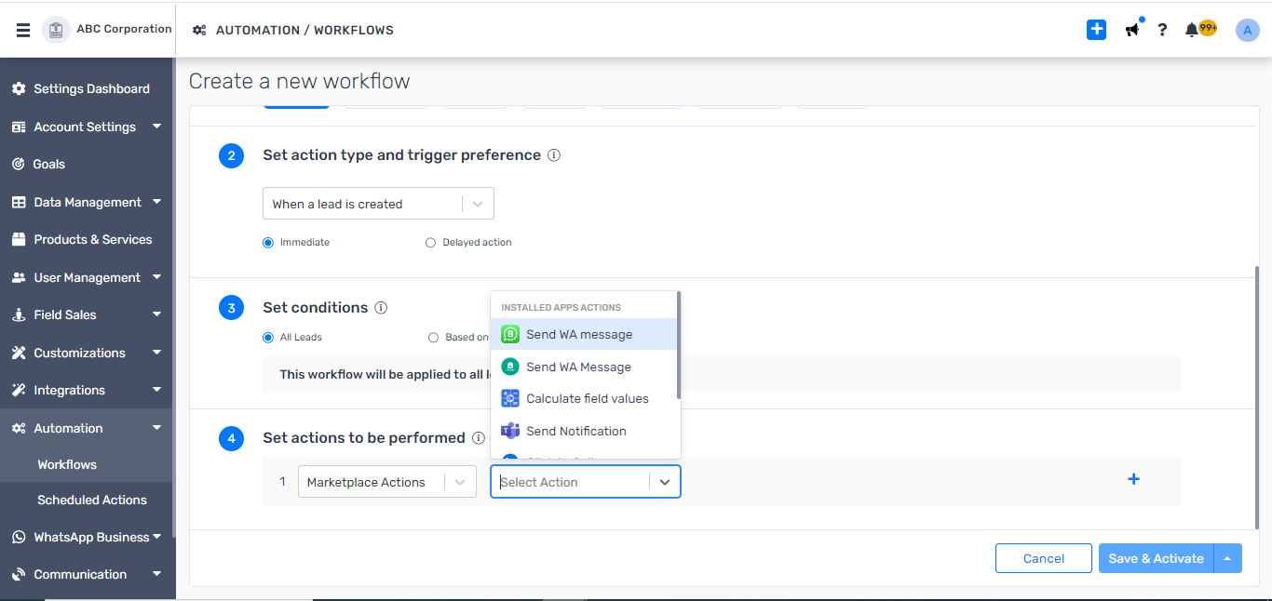Open the help question mark icon
1272x601 pixels.
(x=1162, y=30)
